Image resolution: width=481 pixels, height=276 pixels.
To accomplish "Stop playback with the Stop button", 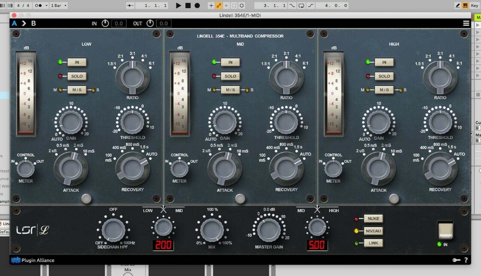I will coord(188,5).
